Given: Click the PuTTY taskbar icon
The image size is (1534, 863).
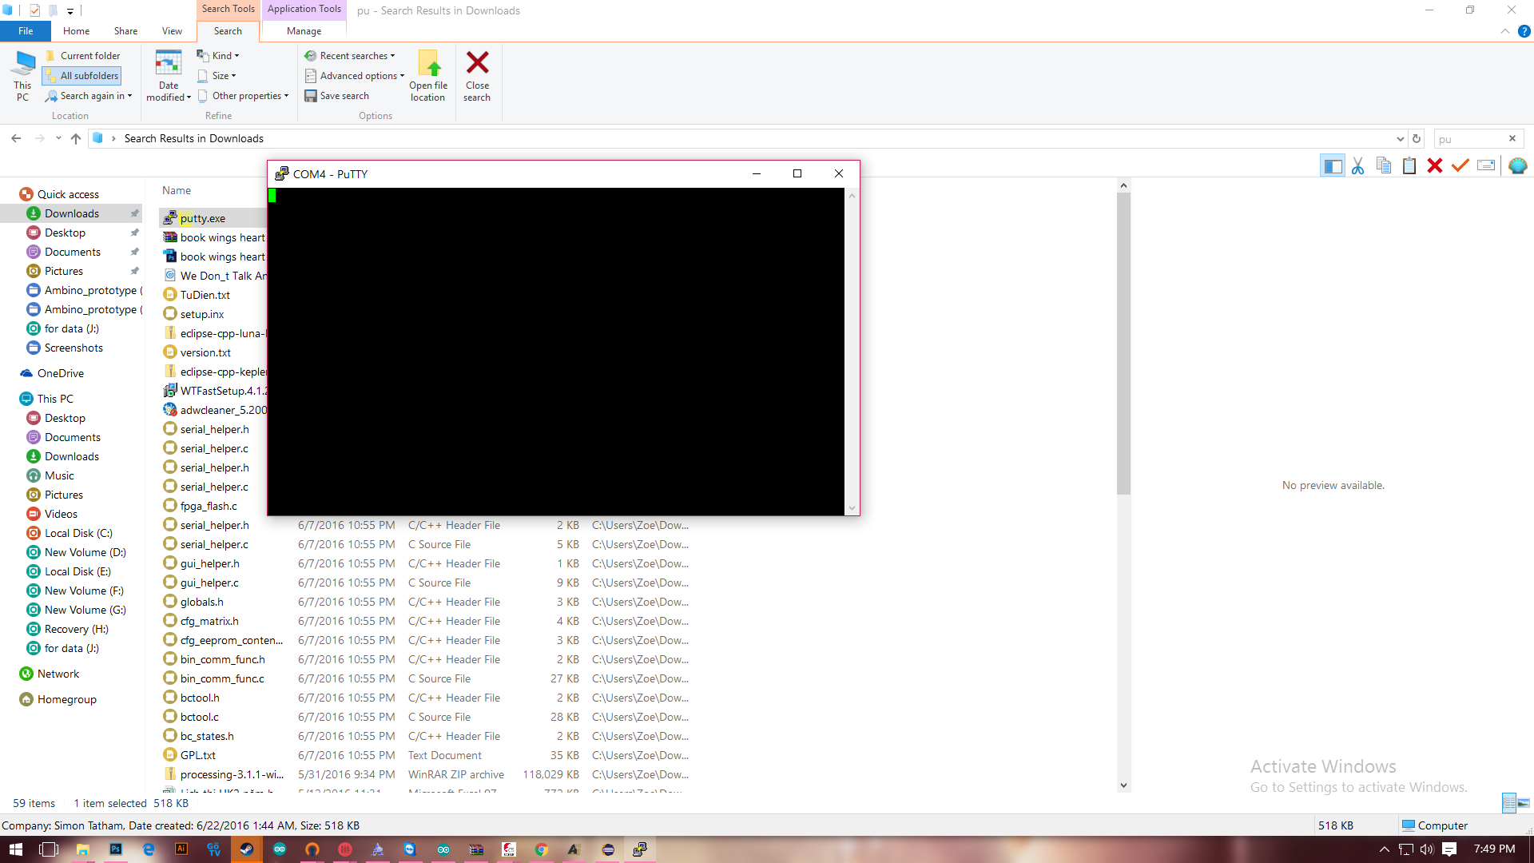Looking at the screenshot, I should [x=640, y=849].
